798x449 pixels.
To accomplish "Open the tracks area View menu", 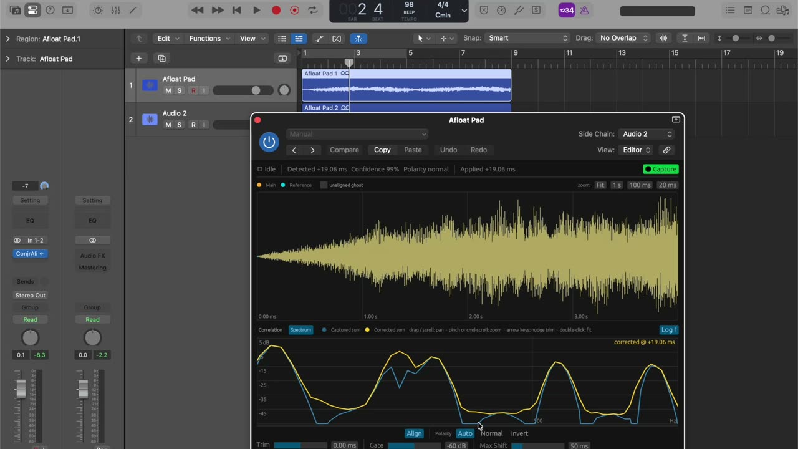I will [x=252, y=38].
